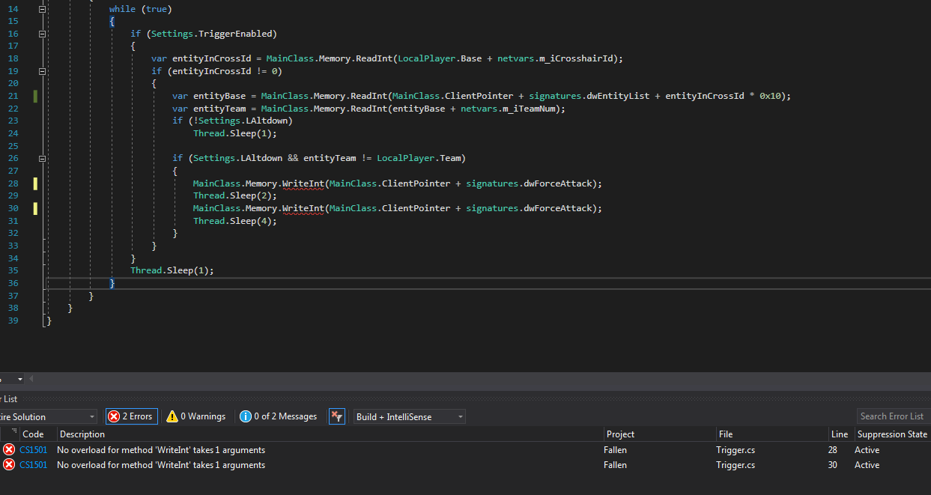Viewport: 931px width, 495px height.
Task: Click Trigger.cs in the line 28 error row
Action: 736,450
